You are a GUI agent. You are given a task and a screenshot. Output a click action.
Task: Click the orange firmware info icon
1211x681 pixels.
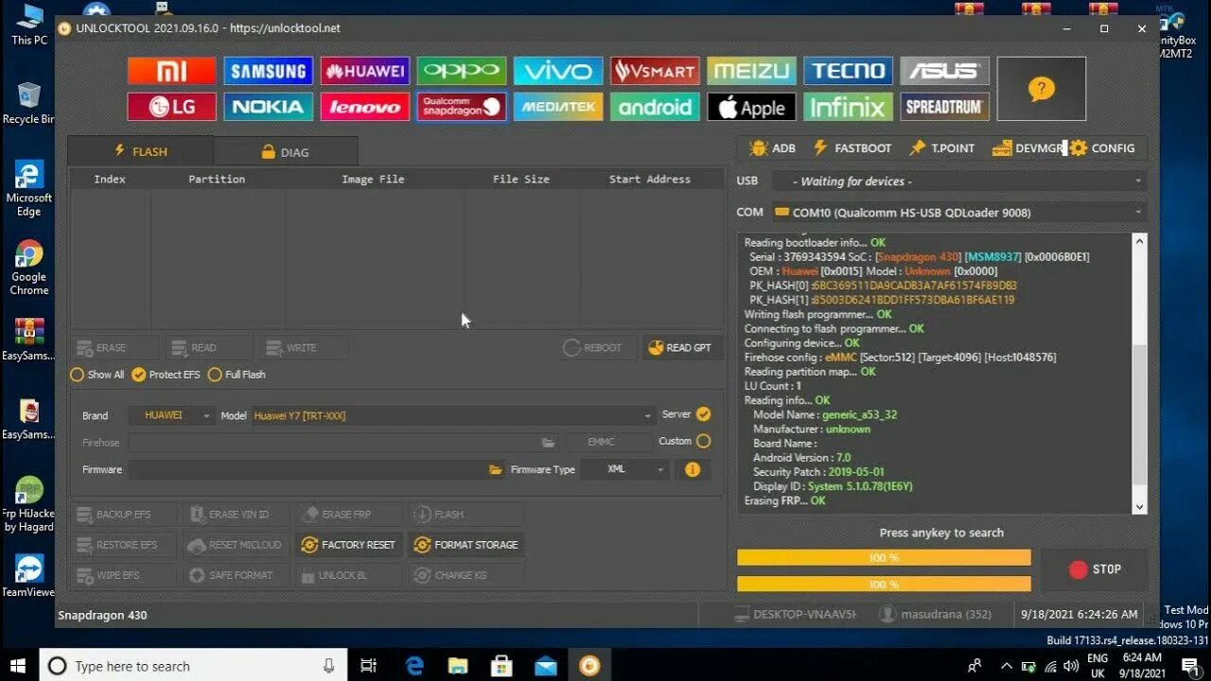pyautogui.click(x=693, y=469)
